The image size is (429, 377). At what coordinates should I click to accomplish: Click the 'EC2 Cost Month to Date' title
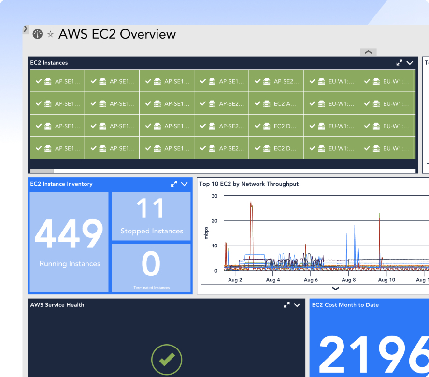click(x=345, y=304)
